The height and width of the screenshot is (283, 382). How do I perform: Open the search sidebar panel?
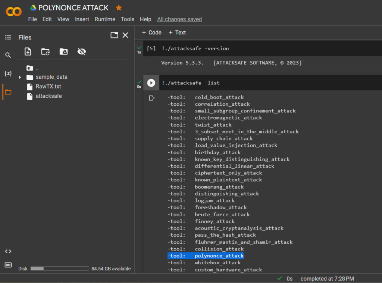pyautogui.click(x=8, y=55)
